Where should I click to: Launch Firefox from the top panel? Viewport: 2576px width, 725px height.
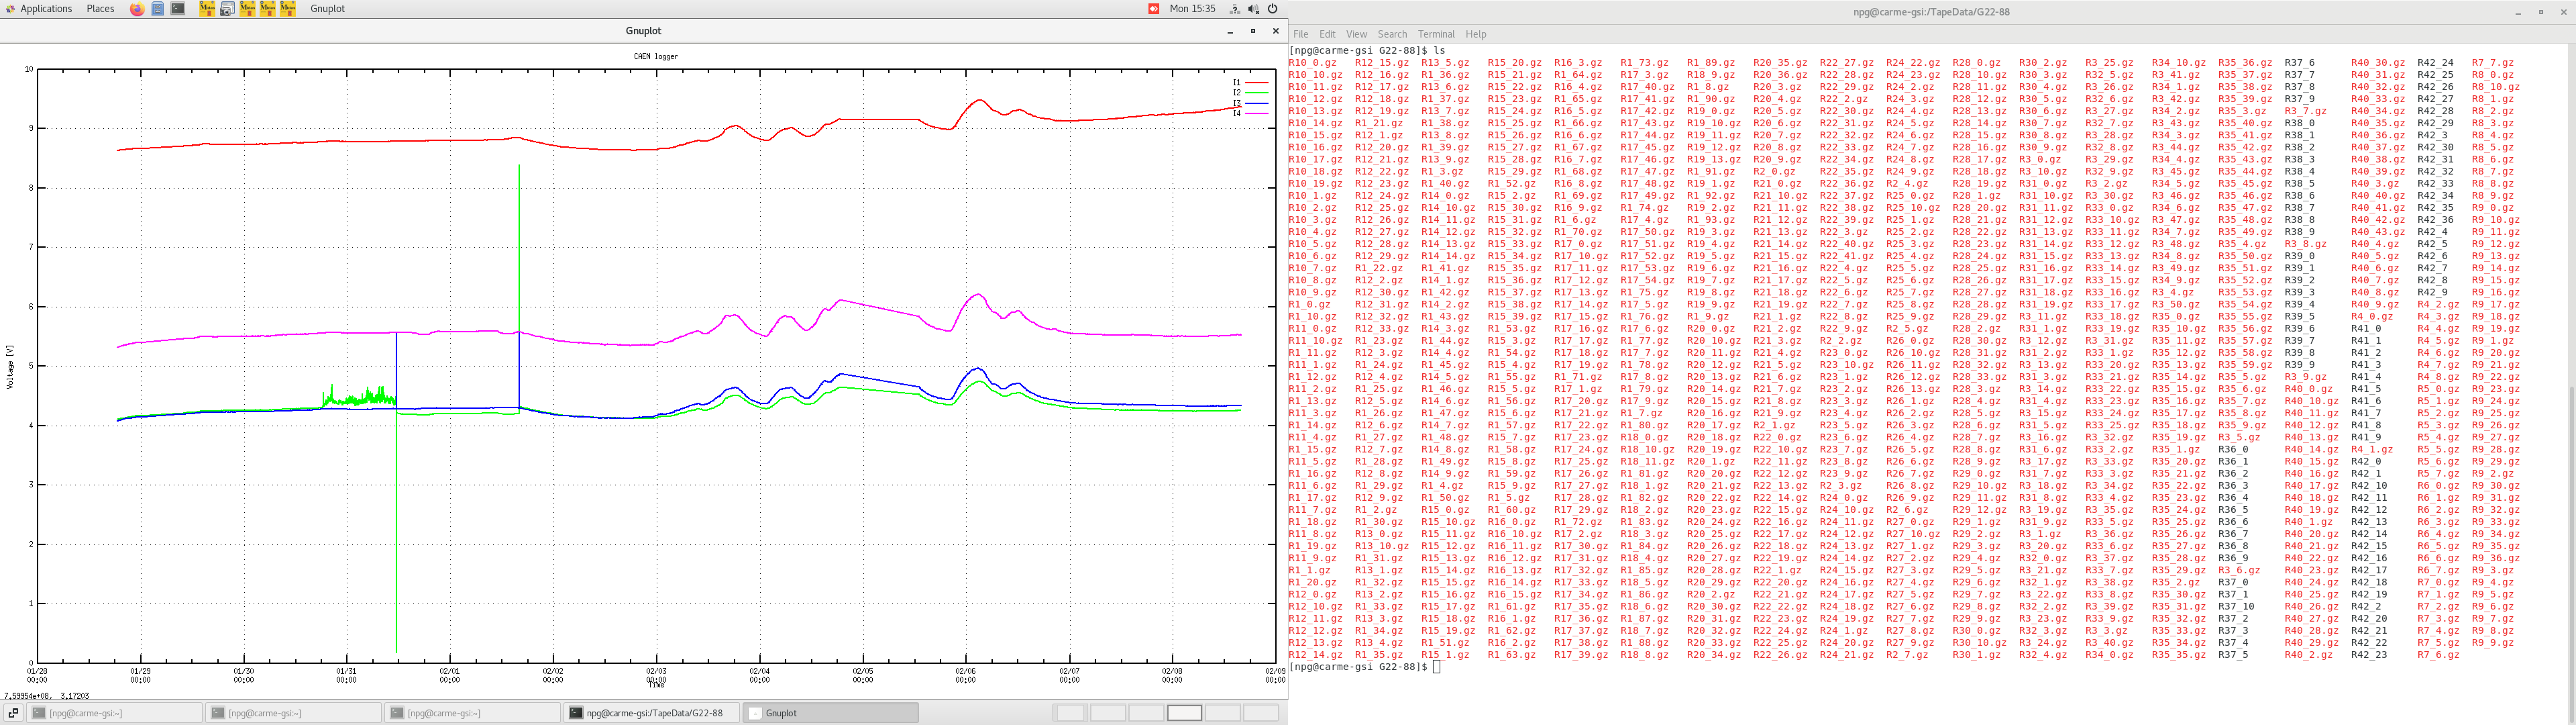pyautogui.click(x=137, y=9)
